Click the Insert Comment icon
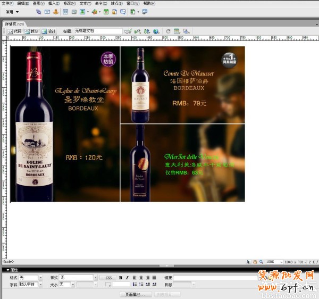 [x=123, y=12]
